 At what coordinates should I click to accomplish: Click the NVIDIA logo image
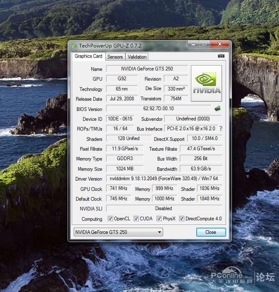(206, 83)
